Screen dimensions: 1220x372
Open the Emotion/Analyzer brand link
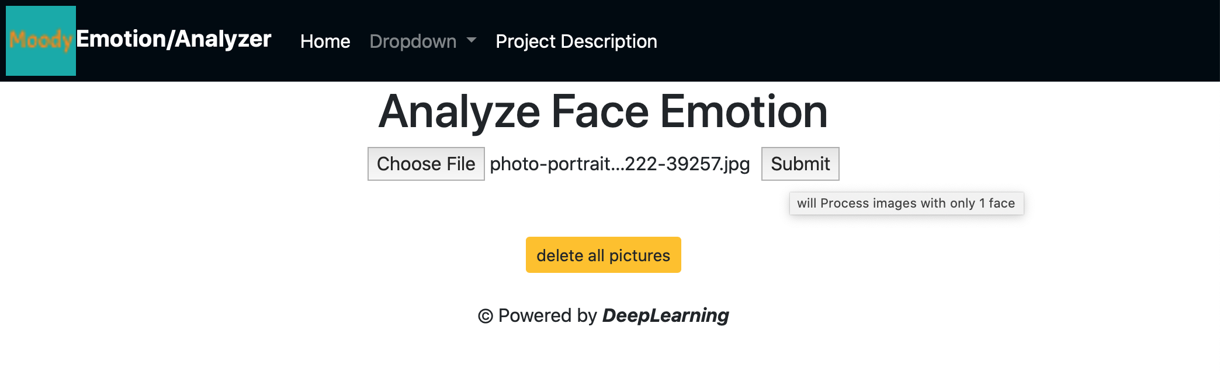coord(174,40)
